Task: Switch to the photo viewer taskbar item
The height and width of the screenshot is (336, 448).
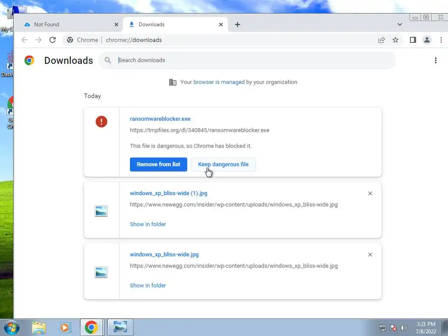Action: 120,327
